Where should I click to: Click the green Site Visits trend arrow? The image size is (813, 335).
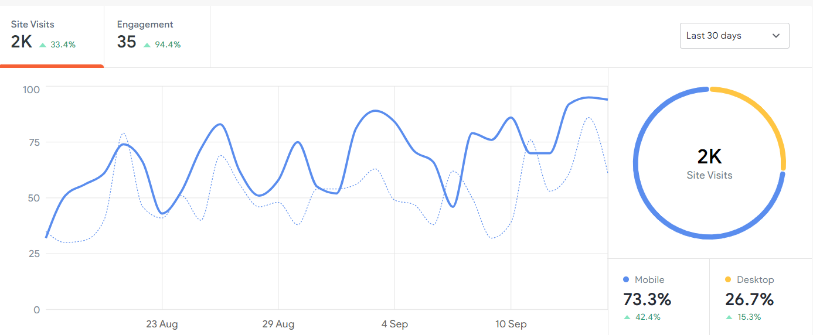tap(43, 45)
